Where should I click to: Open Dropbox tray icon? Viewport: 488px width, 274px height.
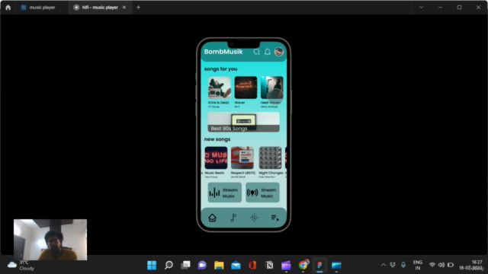(x=393, y=265)
